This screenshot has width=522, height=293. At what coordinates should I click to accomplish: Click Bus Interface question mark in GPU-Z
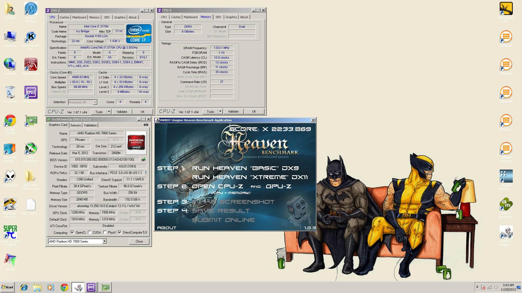pyautogui.click(x=146, y=173)
